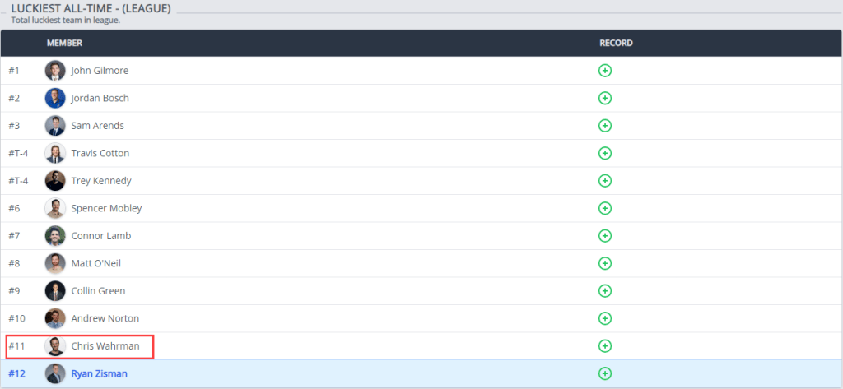Click Jordan Bosch's avatar photo
The height and width of the screenshot is (389, 843).
tap(55, 98)
